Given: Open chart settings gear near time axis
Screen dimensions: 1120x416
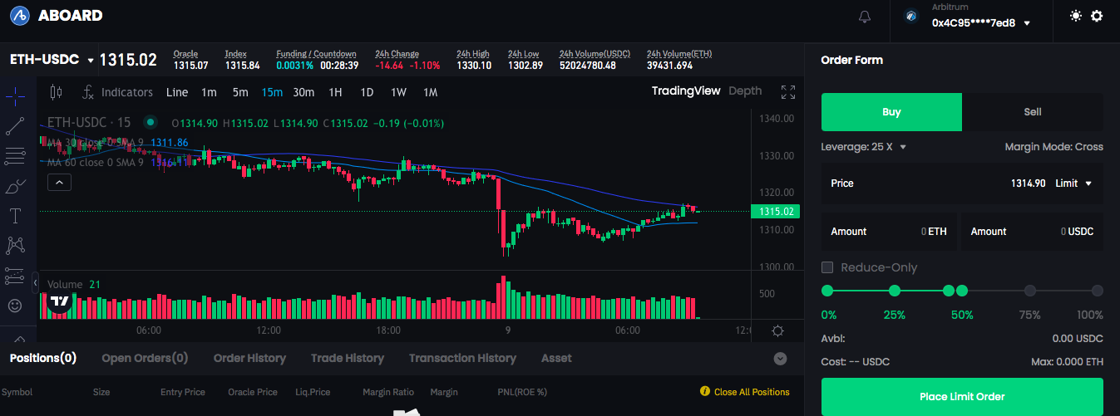Looking at the screenshot, I should point(777,330).
